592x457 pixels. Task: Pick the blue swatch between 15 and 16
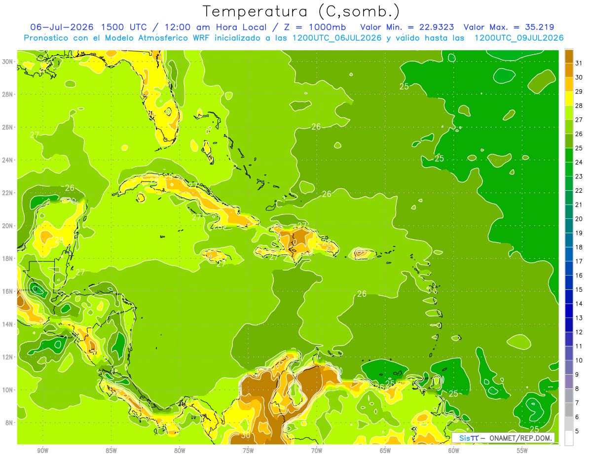click(x=569, y=282)
